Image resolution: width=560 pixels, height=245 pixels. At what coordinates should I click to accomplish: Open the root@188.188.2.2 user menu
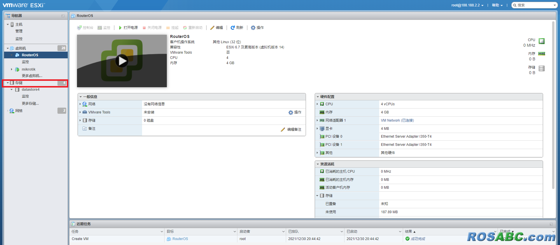pyautogui.click(x=467, y=5)
